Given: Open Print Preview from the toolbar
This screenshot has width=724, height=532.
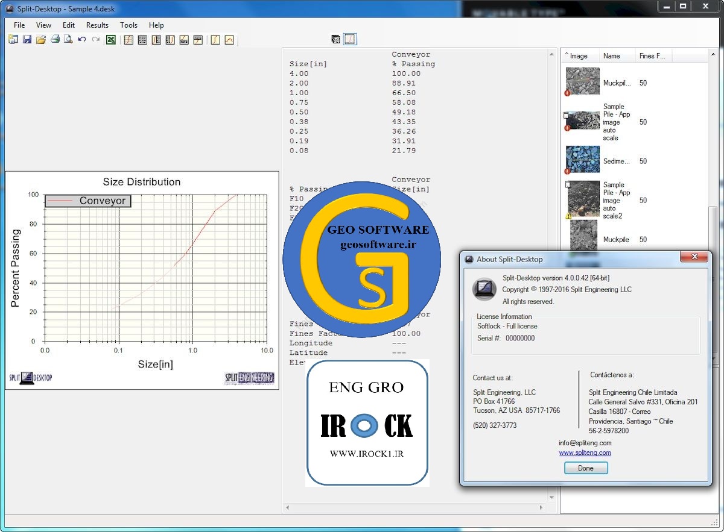Looking at the screenshot, I should [x=68, y=40].
